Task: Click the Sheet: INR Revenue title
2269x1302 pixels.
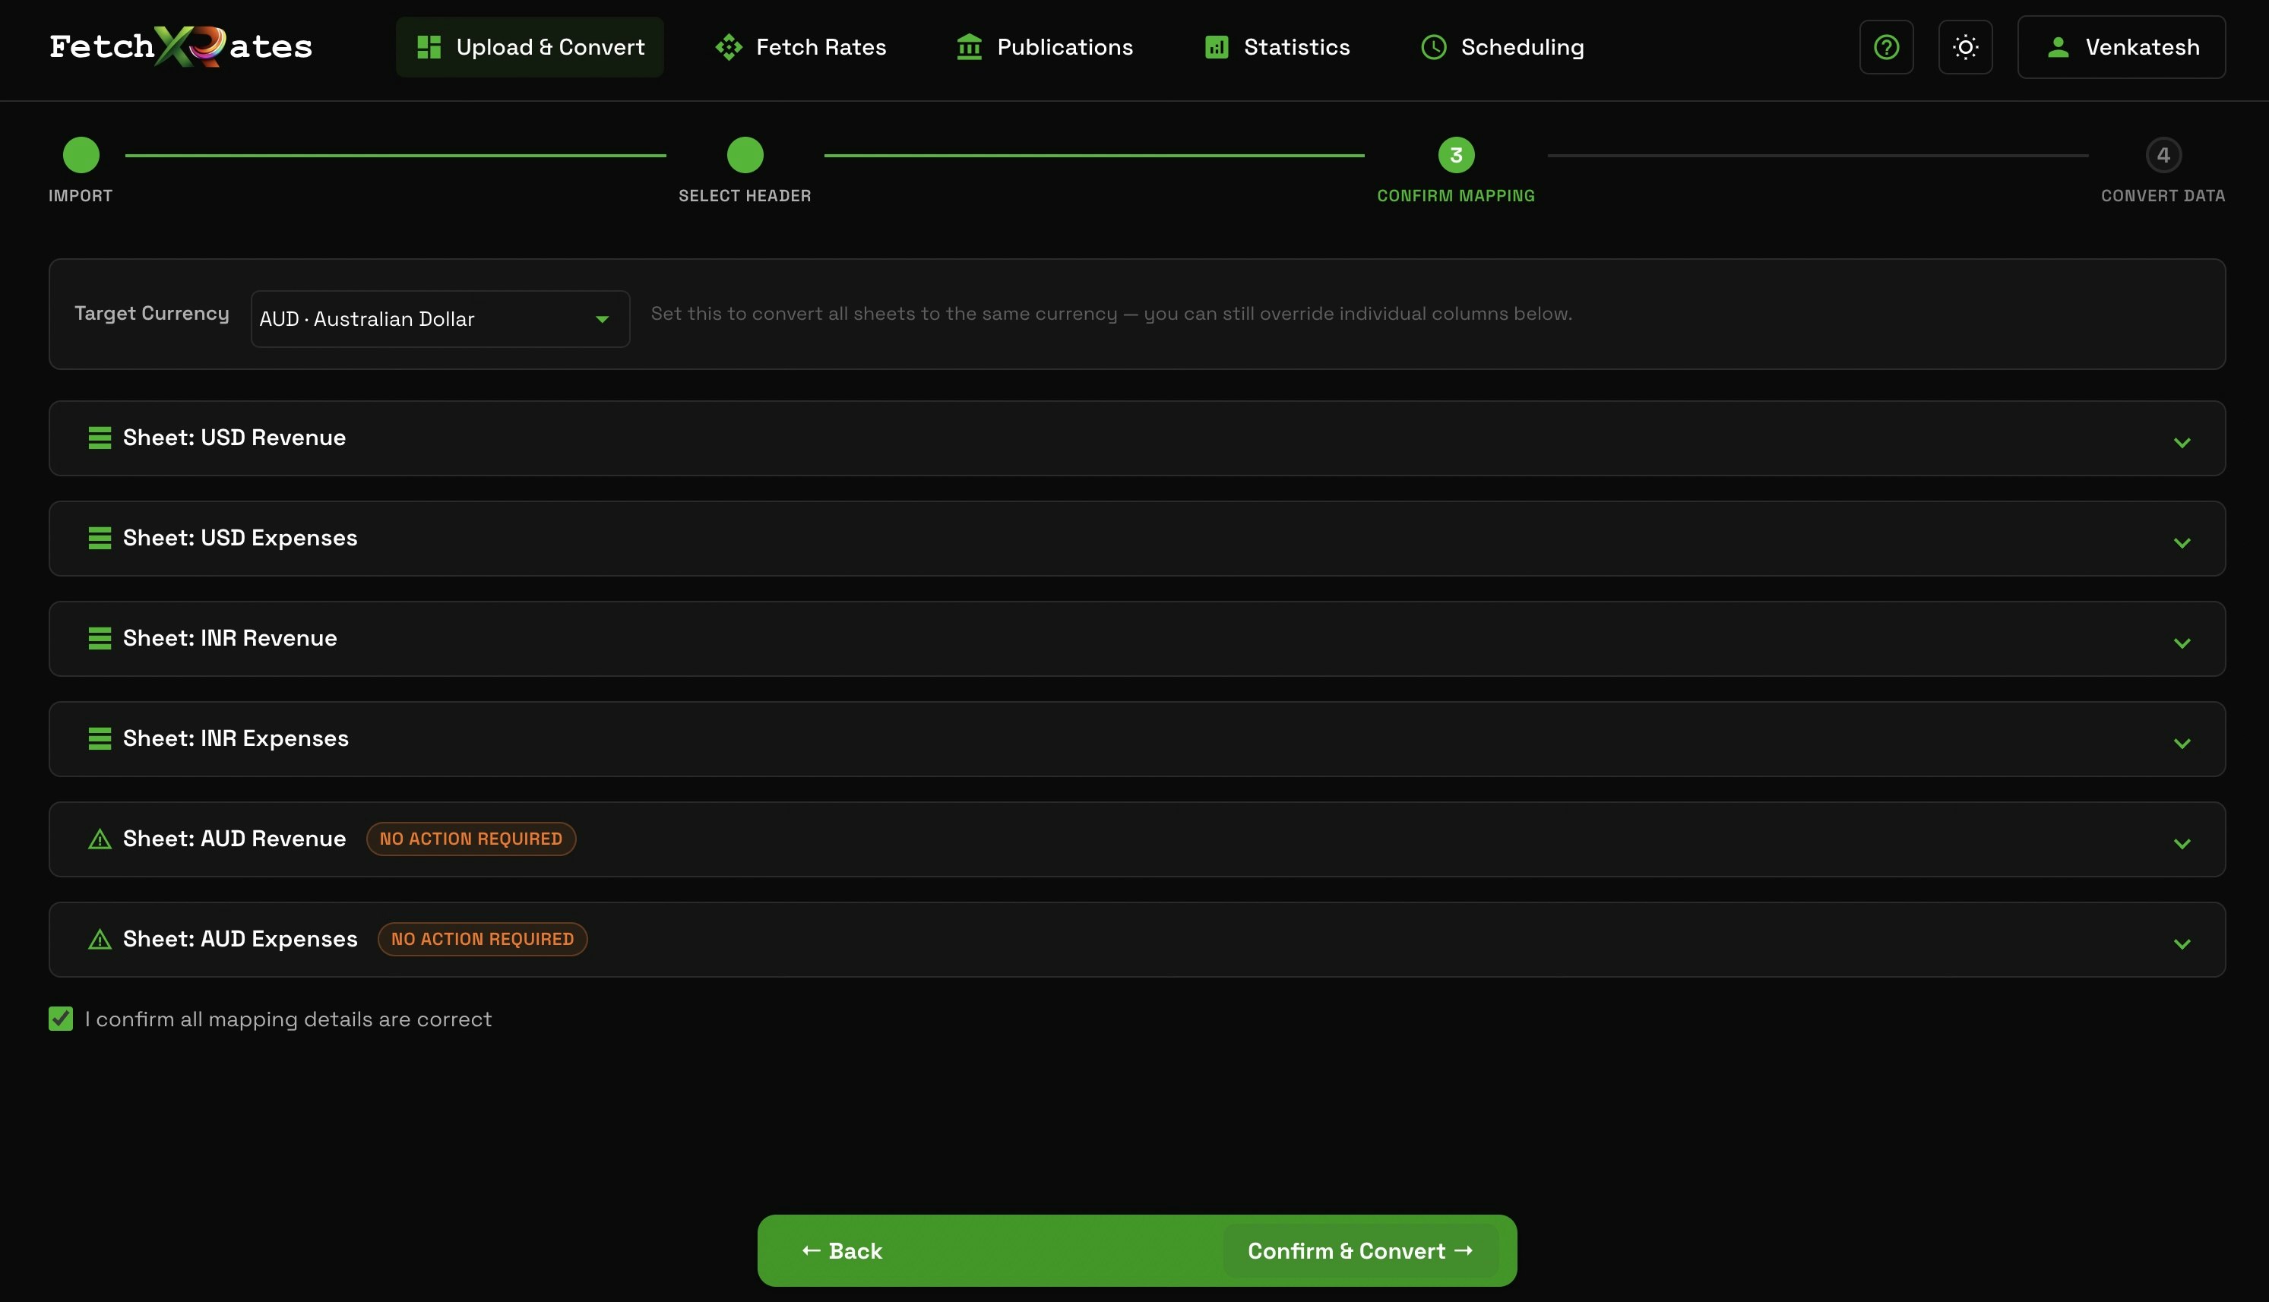Action: coord(229,637)
